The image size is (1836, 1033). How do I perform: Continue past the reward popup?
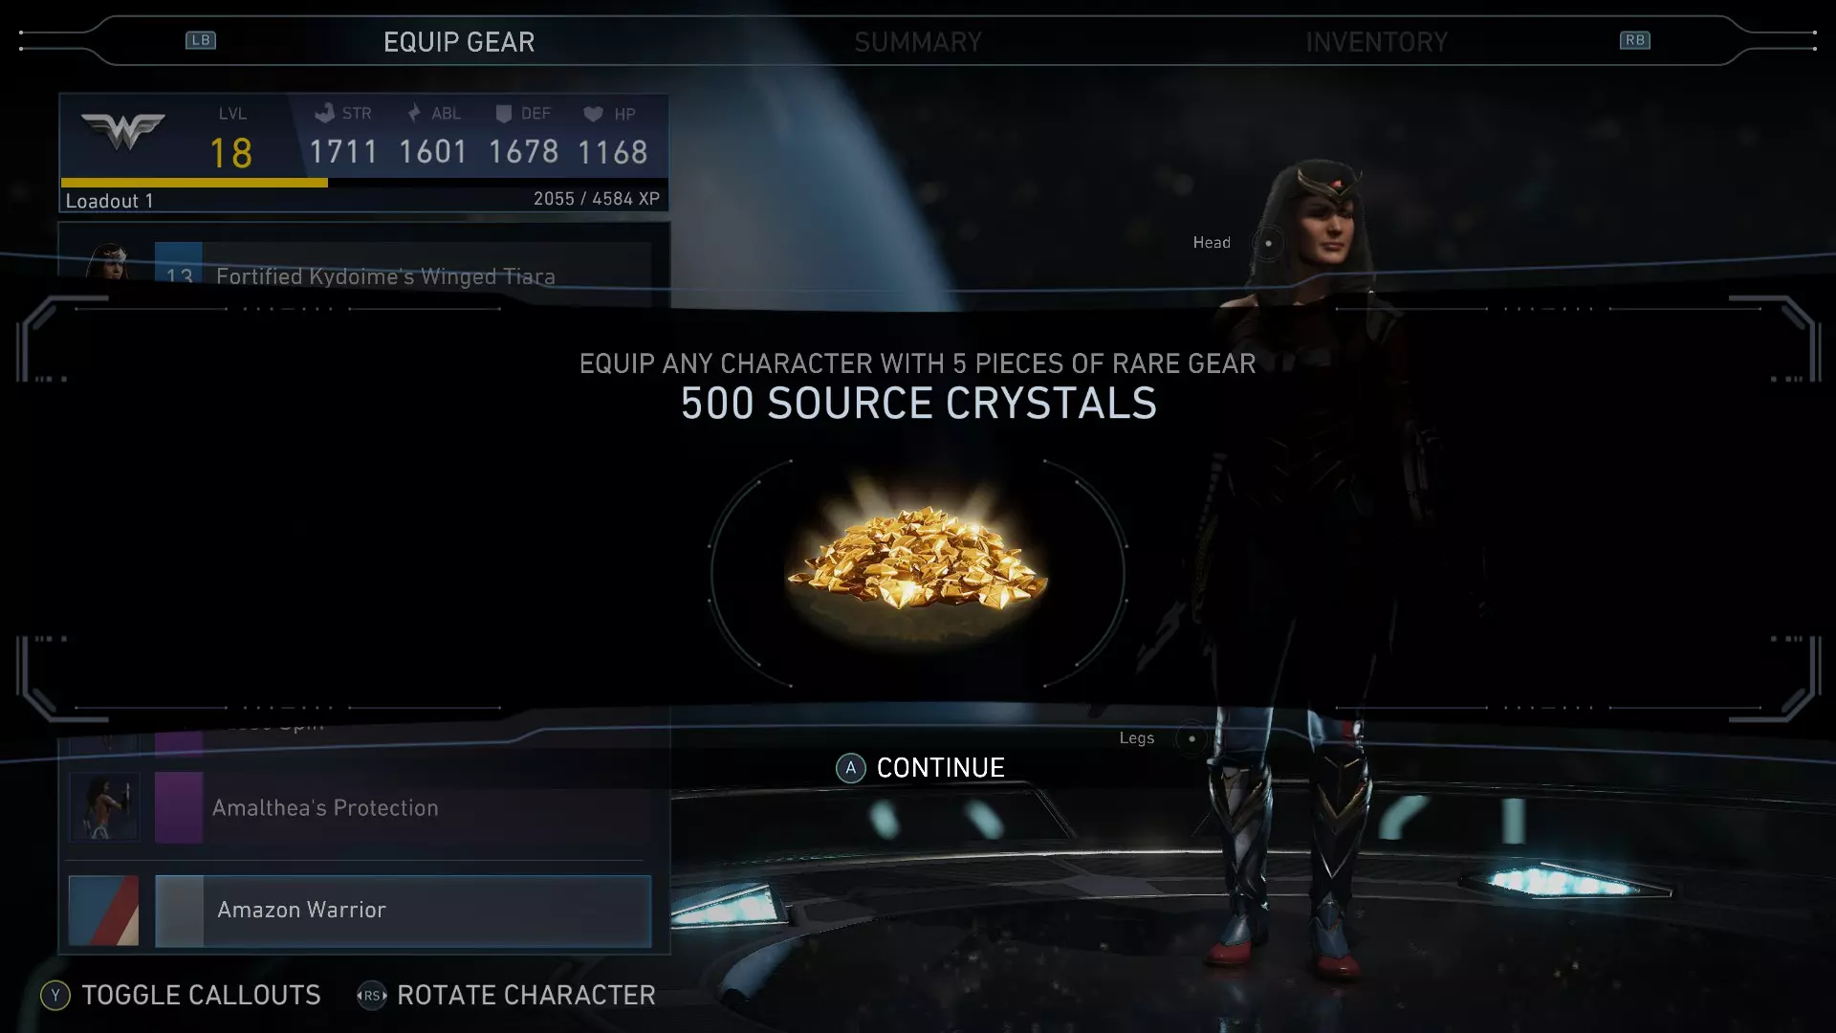point(940,768)
